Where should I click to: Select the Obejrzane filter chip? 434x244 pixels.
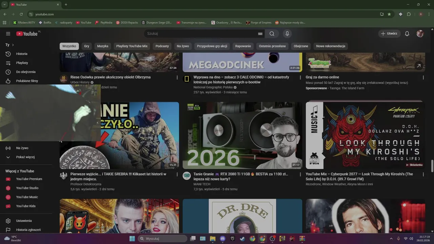301,46
